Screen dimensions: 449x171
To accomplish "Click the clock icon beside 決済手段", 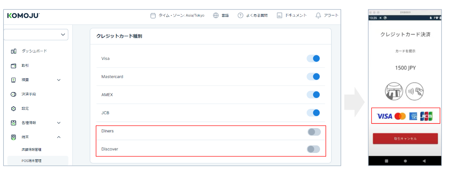I will tap(14, 94).
